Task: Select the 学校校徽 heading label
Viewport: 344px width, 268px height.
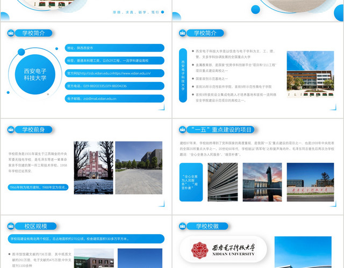Action: pyautogui.click(x=207, y=226)
